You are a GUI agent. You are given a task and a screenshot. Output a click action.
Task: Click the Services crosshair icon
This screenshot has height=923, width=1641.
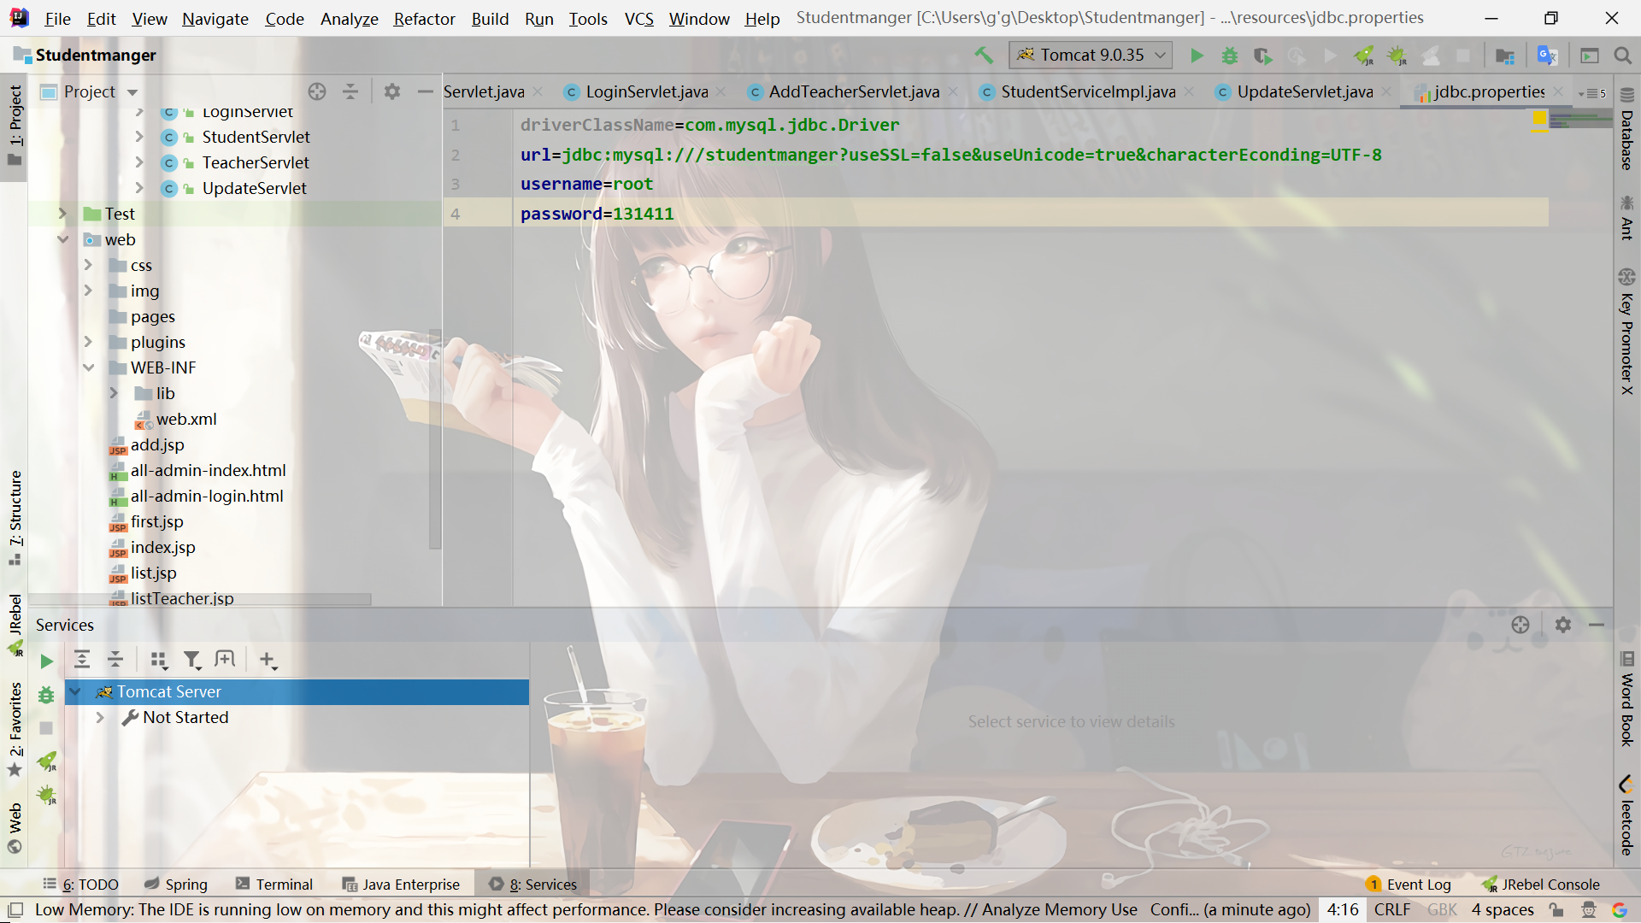[1520, 625]
